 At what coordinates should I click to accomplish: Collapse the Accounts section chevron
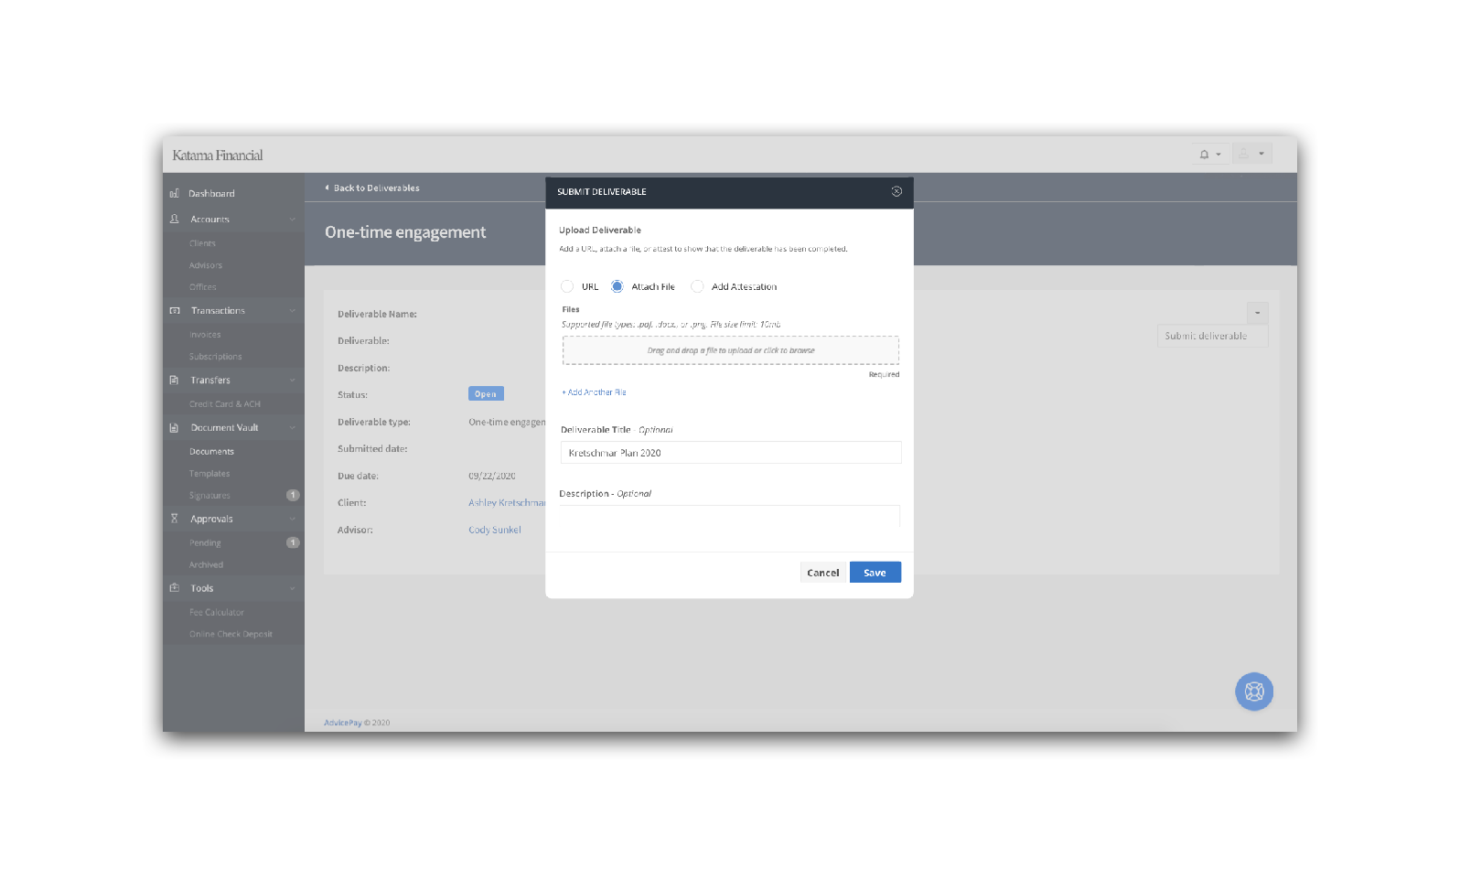(293, 220)
